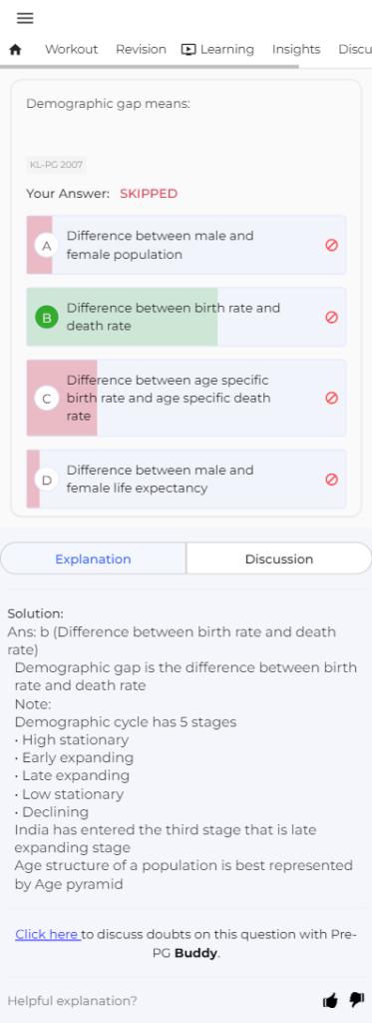The image size is (372, 1023).
Task: Click the prohibited icon on option D
Action: click(x=331, y=480)
